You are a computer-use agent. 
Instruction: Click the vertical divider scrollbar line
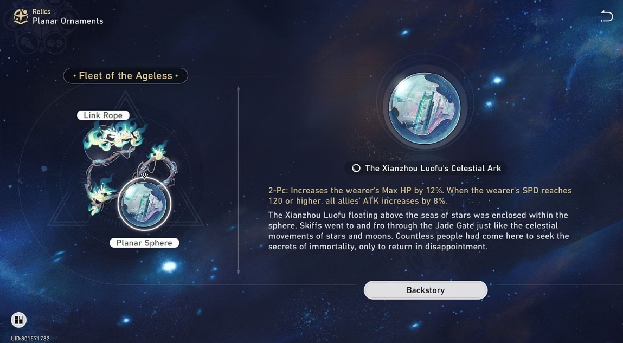coord(239,180)
